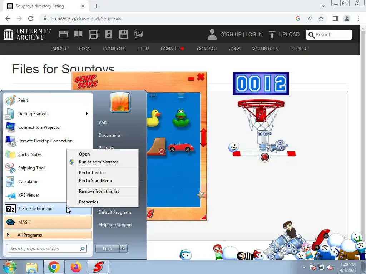Open Firefox from the taskbar

click(76, 267)
